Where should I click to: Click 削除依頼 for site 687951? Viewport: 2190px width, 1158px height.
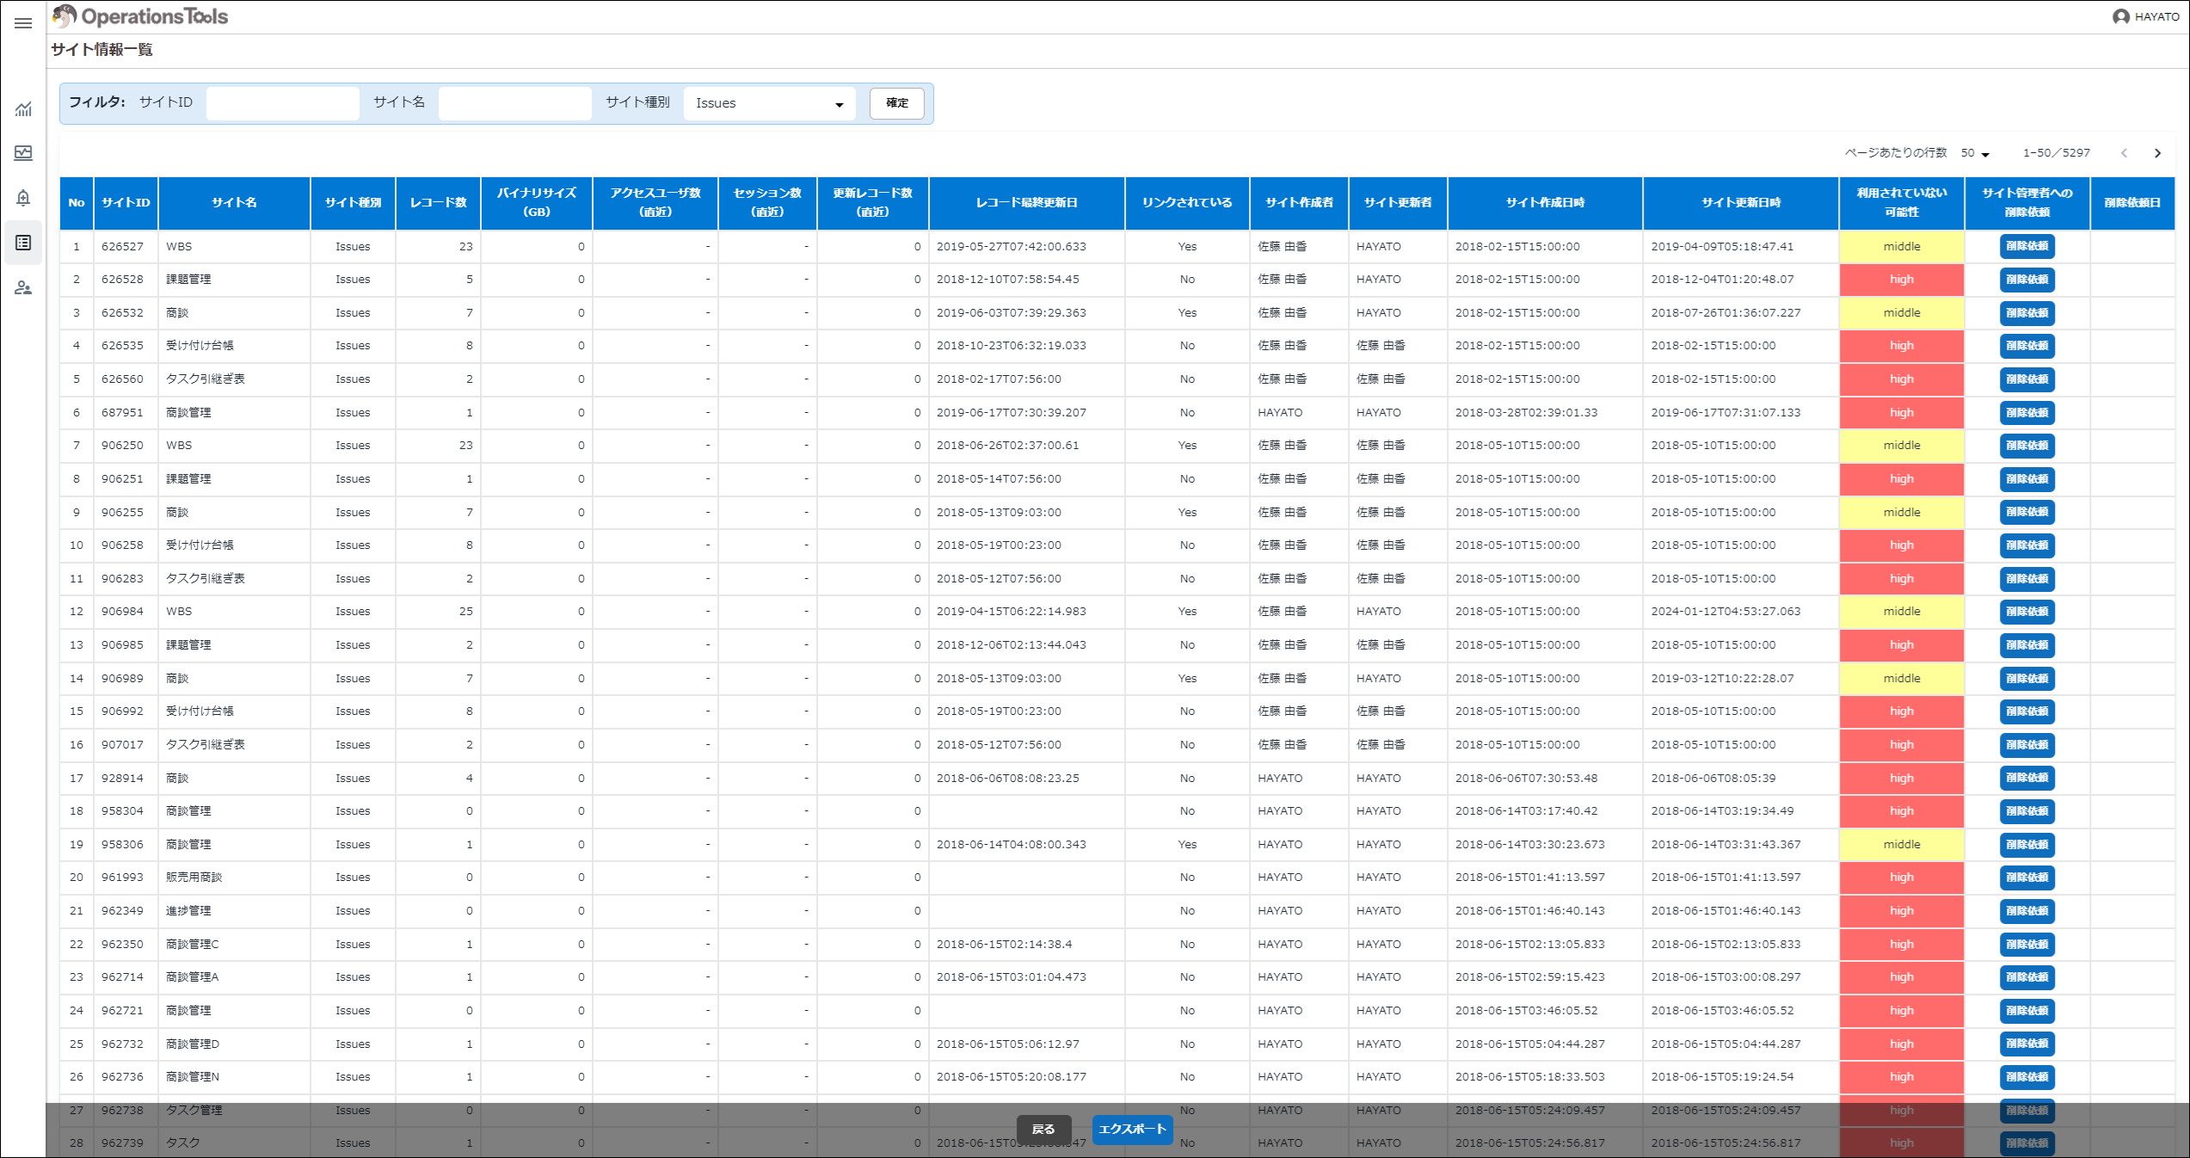tap(2027, 412)
